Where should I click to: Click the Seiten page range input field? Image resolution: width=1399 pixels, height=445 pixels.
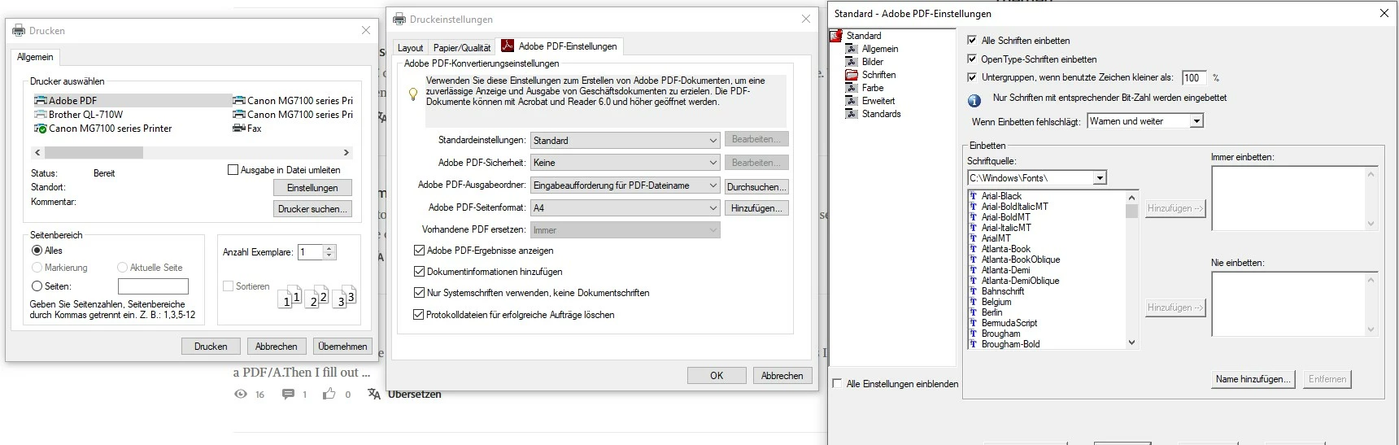coord(153,286)
